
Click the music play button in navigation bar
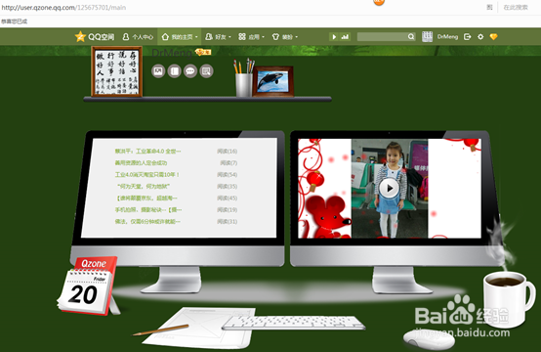coord(334,36)
